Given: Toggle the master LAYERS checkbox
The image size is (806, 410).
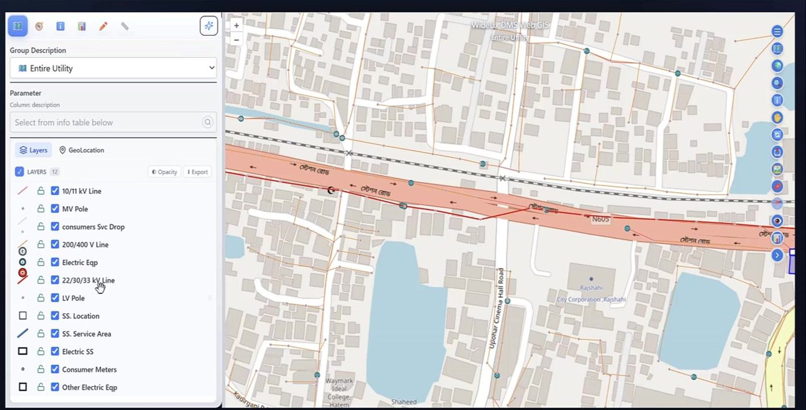Looking at the screenshot, I should (x=20, y=172).
